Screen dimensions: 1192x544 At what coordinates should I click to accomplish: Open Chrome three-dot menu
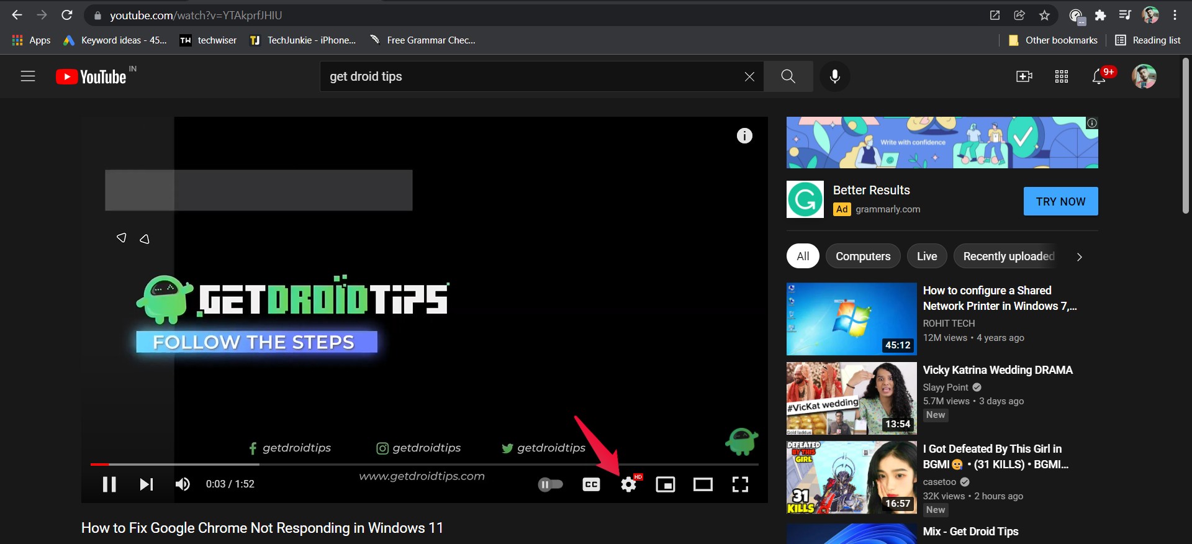pos(1175,15)
